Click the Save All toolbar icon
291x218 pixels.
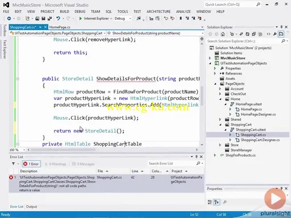pos(49,18)
